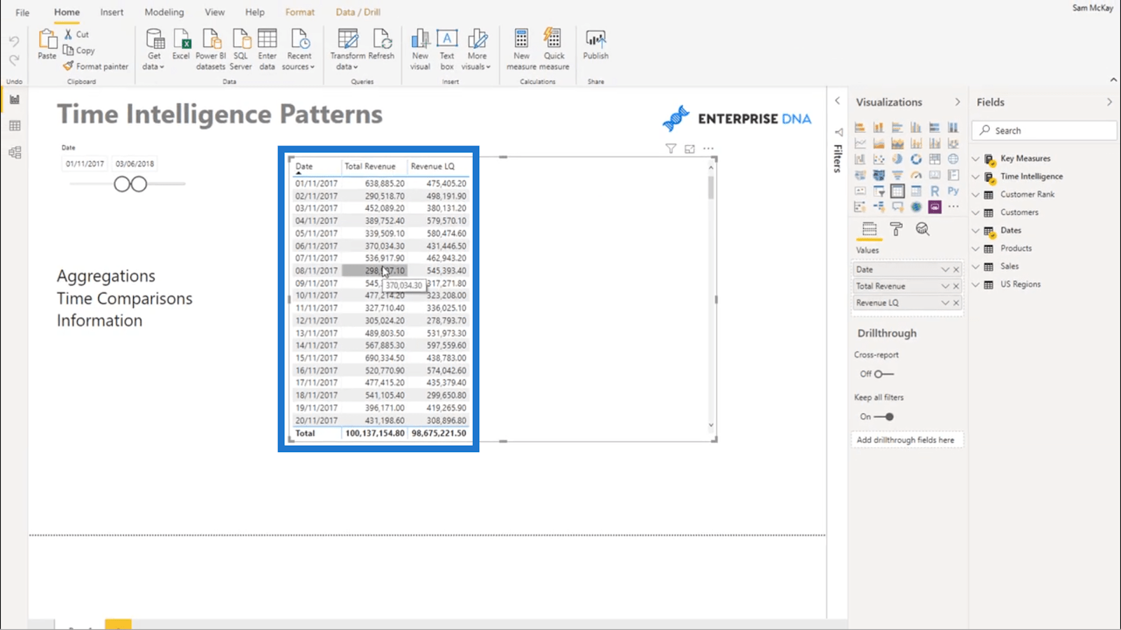This screenshot has height=630, width=1121.
Task: Select the gauge visual
Action: coord(916,175)
